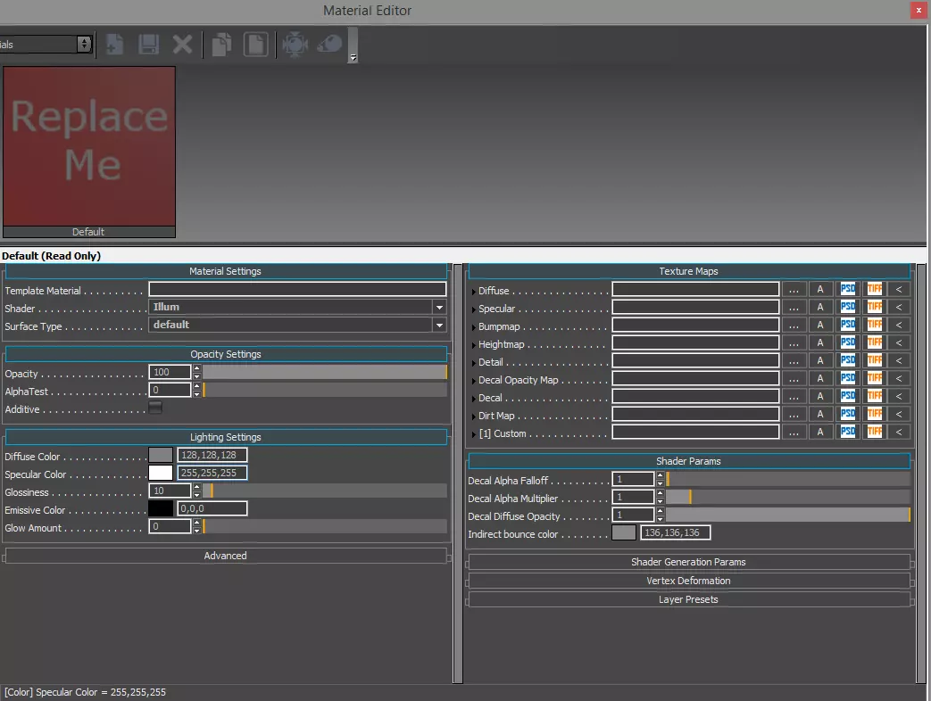
Task: Collapse the Lighting Settings section header
Action: click(225, 437)
